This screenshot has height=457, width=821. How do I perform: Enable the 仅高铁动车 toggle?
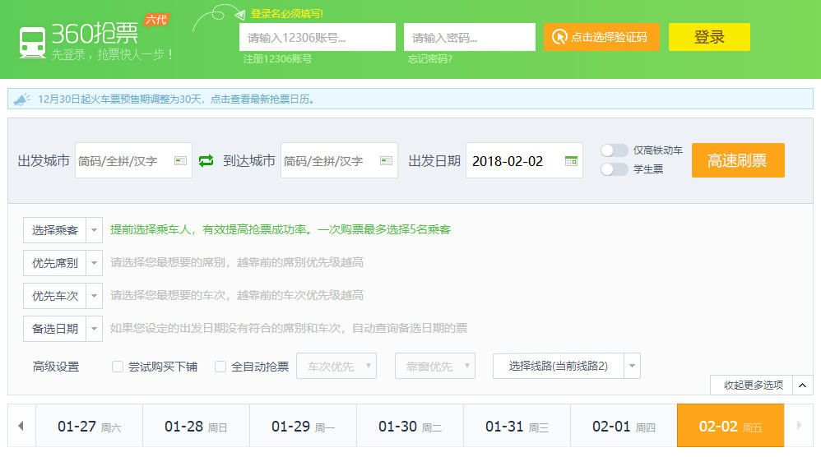614,150
